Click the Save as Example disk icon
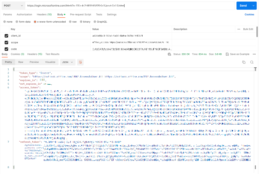259x174 pixels. click(227, 54)
